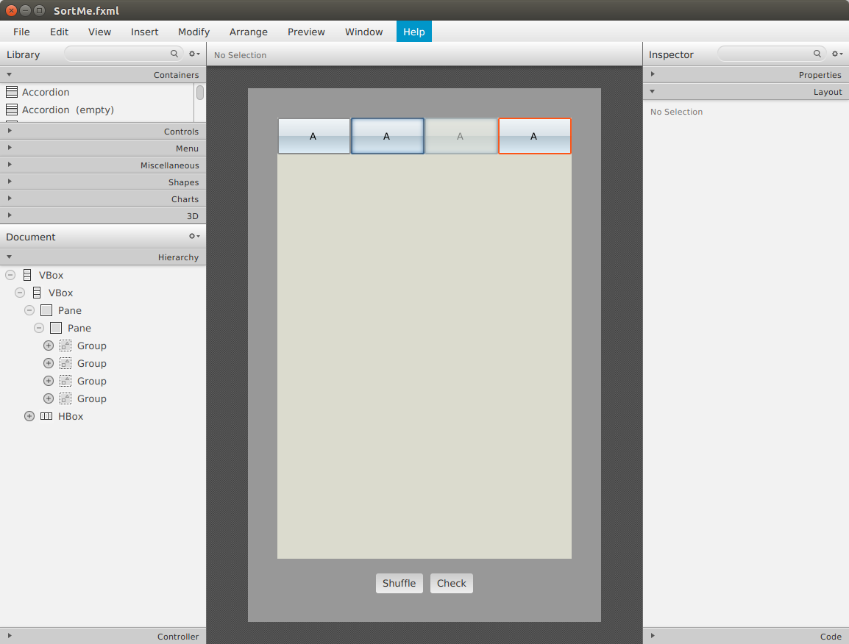Collapse the outer Pane node
The height and width of the screenshot is (644, 849).
coord(29,310)
